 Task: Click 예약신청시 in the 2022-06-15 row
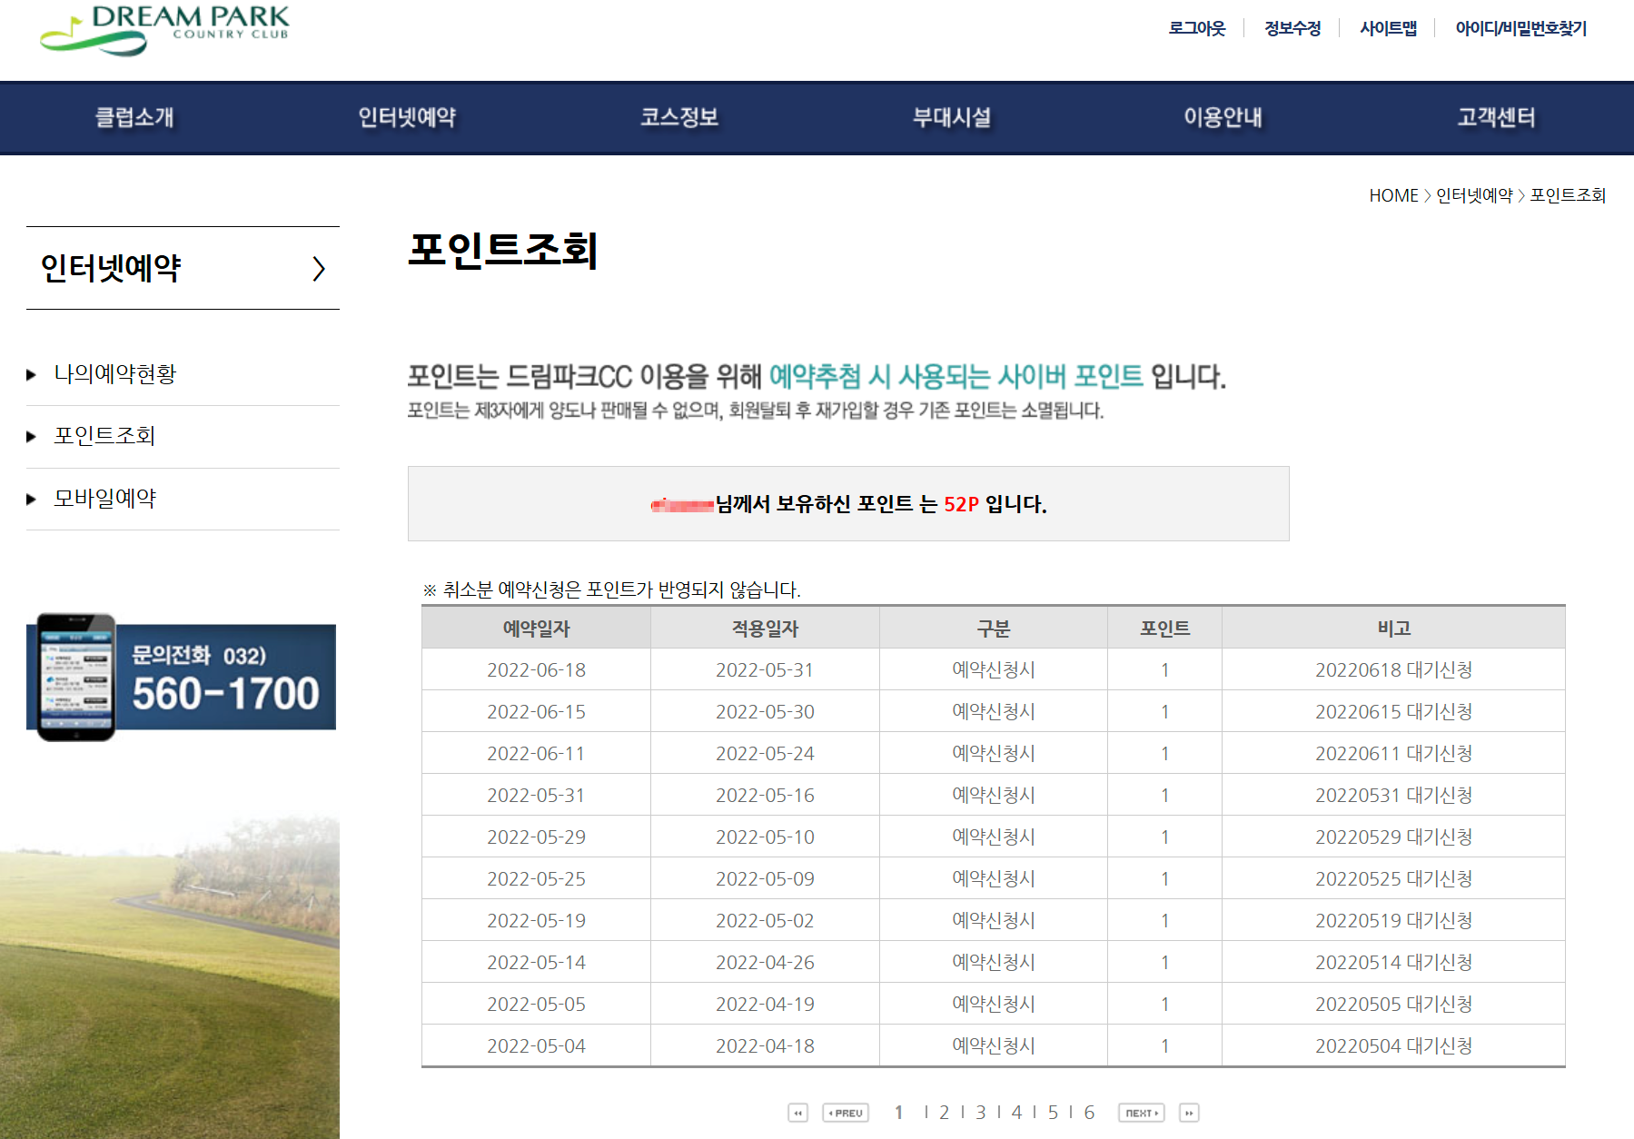click(x=994, y=712)
